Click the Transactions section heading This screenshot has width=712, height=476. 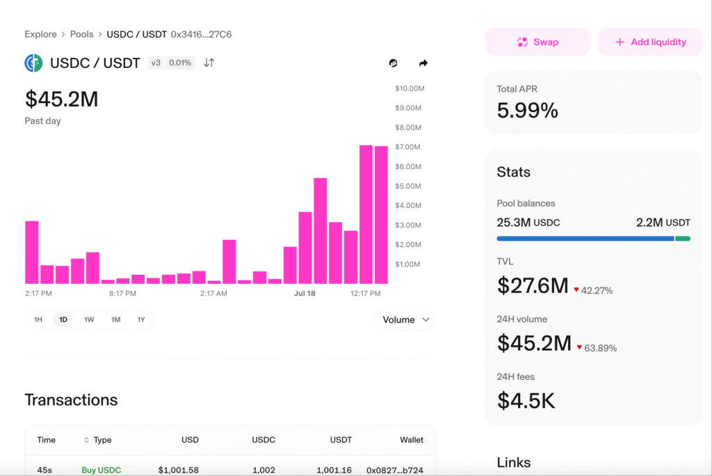pyautogui.click(x=71, y=400)
